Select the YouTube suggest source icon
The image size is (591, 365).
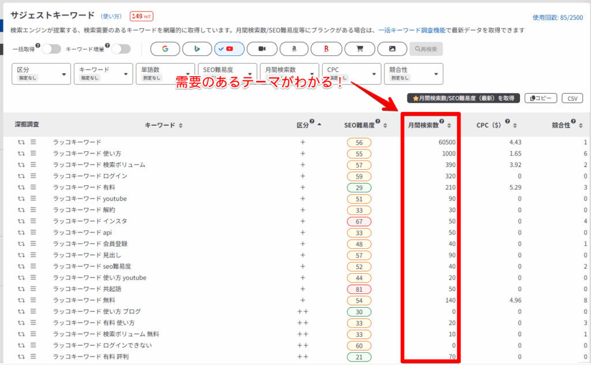[230, 49]
